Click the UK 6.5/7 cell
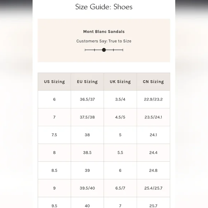208x208 pixels. [120, 188]
